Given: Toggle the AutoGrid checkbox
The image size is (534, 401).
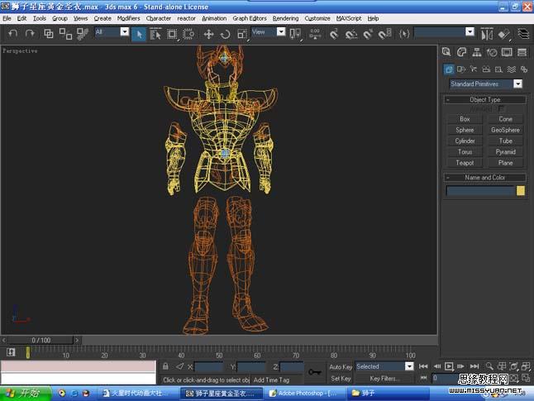Looking at the screenshot, I should click(501, 109).
